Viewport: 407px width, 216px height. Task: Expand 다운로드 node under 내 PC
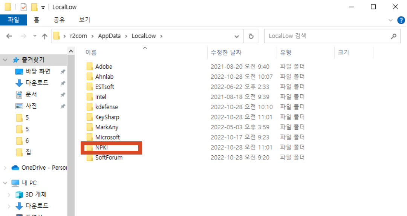[x=9, y=206]
